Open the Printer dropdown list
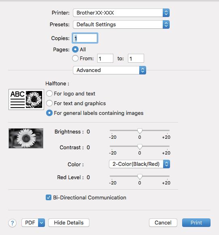Viewport: 219px width, 235px height. tap(121, 13)
